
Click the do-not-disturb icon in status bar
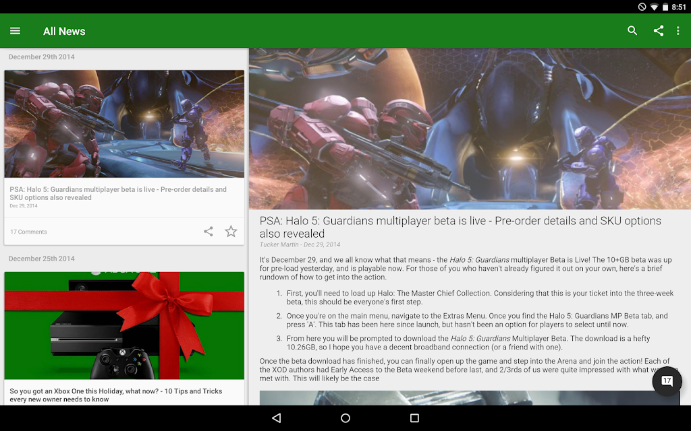pyautogui.click(x=642, y=7)
